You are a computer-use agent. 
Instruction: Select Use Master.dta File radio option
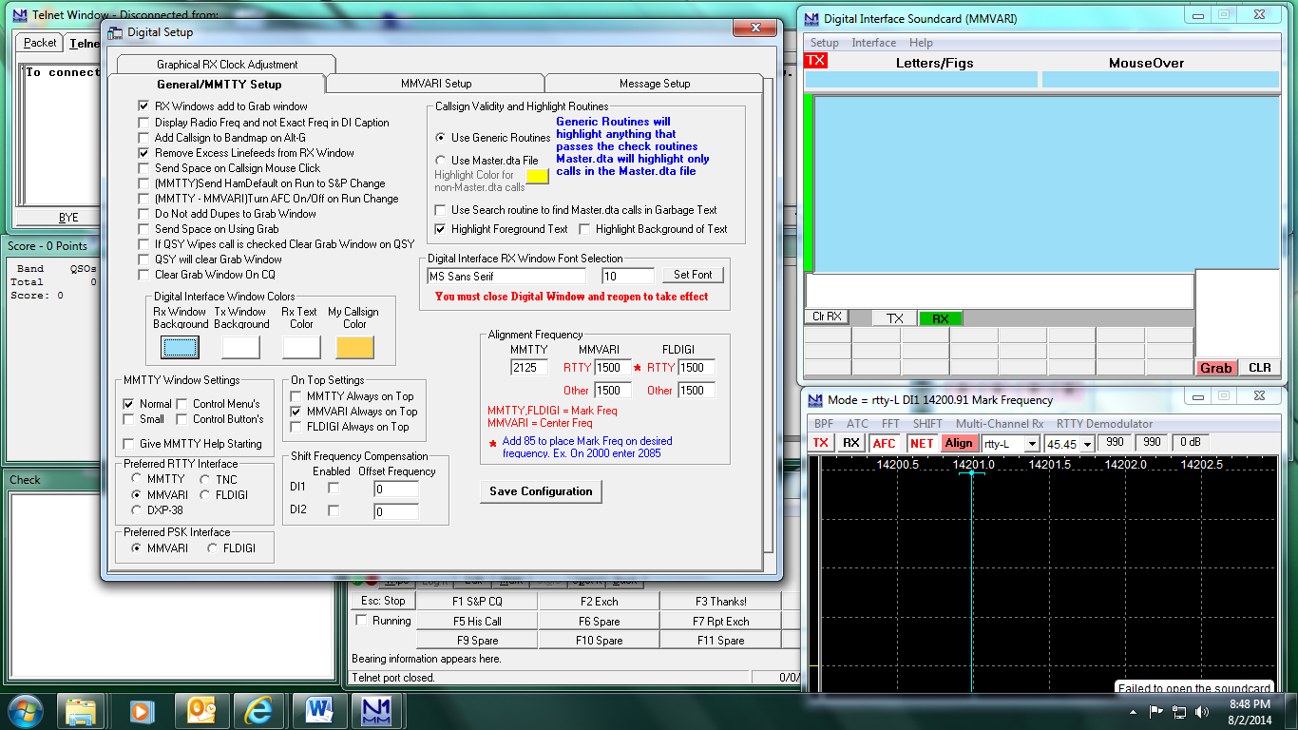[441, 161]
